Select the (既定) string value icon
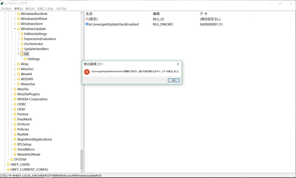The width and height of the screenshot is (296, 178). (x=87, y=19)
